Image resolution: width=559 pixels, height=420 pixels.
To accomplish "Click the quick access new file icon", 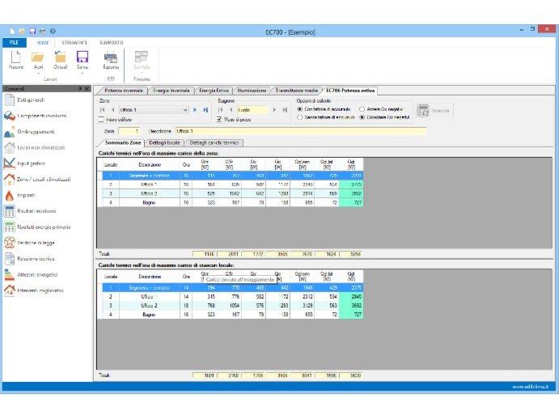I will coord(12,32).
